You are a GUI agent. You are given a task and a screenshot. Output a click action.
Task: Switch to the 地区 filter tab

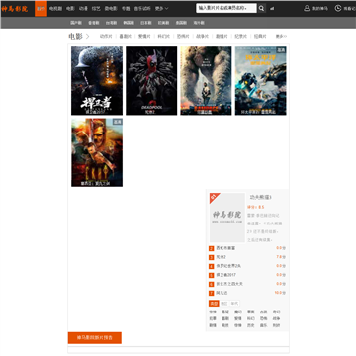(x=224, y=304)
